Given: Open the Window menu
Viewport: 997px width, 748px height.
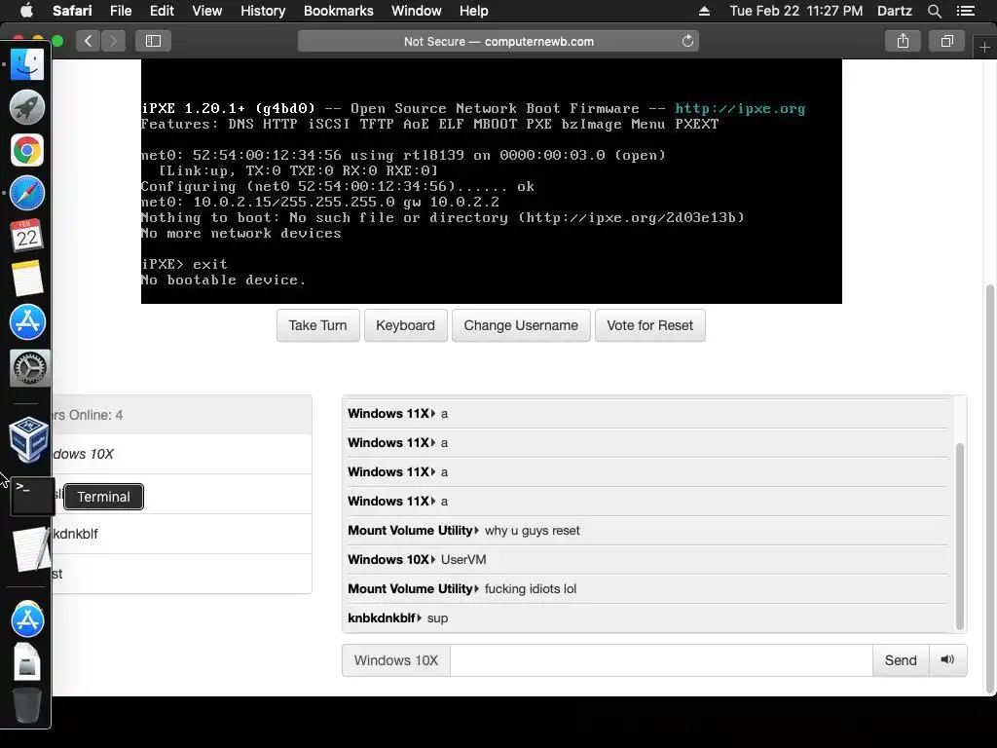Looking at the screenshot, I should pyautogui.click(x=417, y=11).
